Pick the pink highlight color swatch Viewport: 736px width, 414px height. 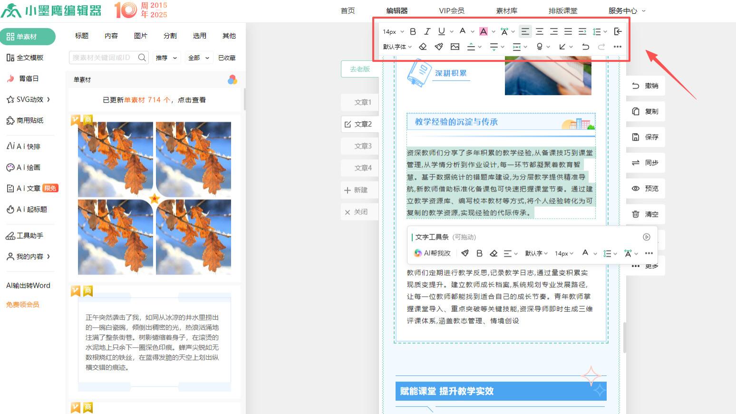(483, 31)
